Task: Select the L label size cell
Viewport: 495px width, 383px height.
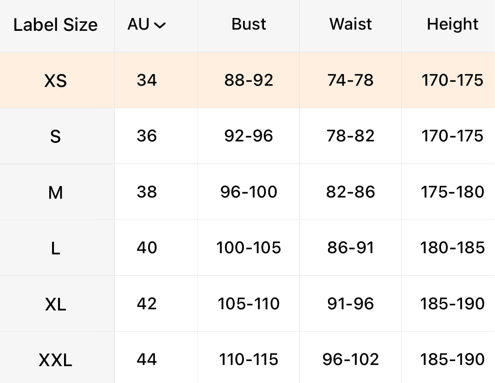Action: pyautogui.click(x=55, y=248)
